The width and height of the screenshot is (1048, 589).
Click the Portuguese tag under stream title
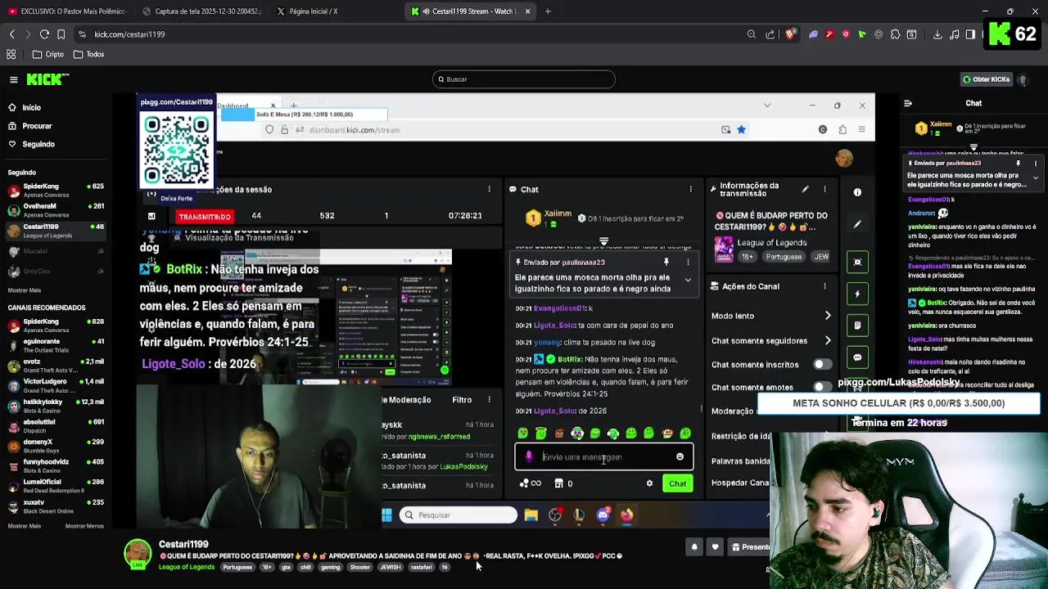(237, 567)
